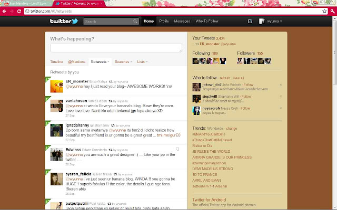
Task: Click ignatiahanny's avatar picture
Action: (56, 130)
